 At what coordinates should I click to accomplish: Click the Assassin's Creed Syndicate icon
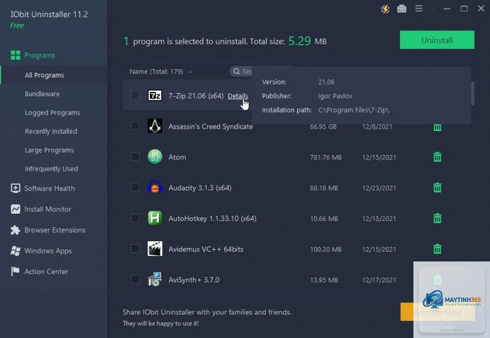(155, 126)
